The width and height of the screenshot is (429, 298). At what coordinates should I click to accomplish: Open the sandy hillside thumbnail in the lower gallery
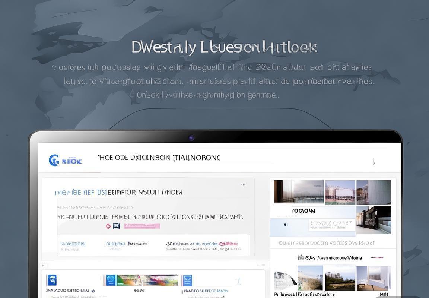[x=310, y=278]
